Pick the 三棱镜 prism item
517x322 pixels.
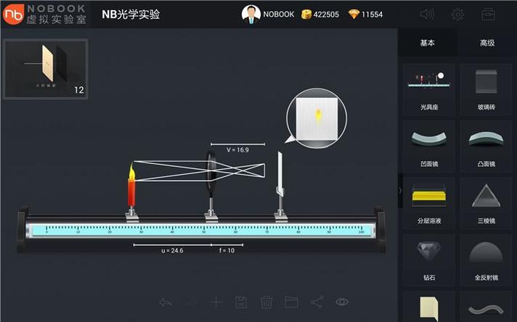tap(486, 203)
